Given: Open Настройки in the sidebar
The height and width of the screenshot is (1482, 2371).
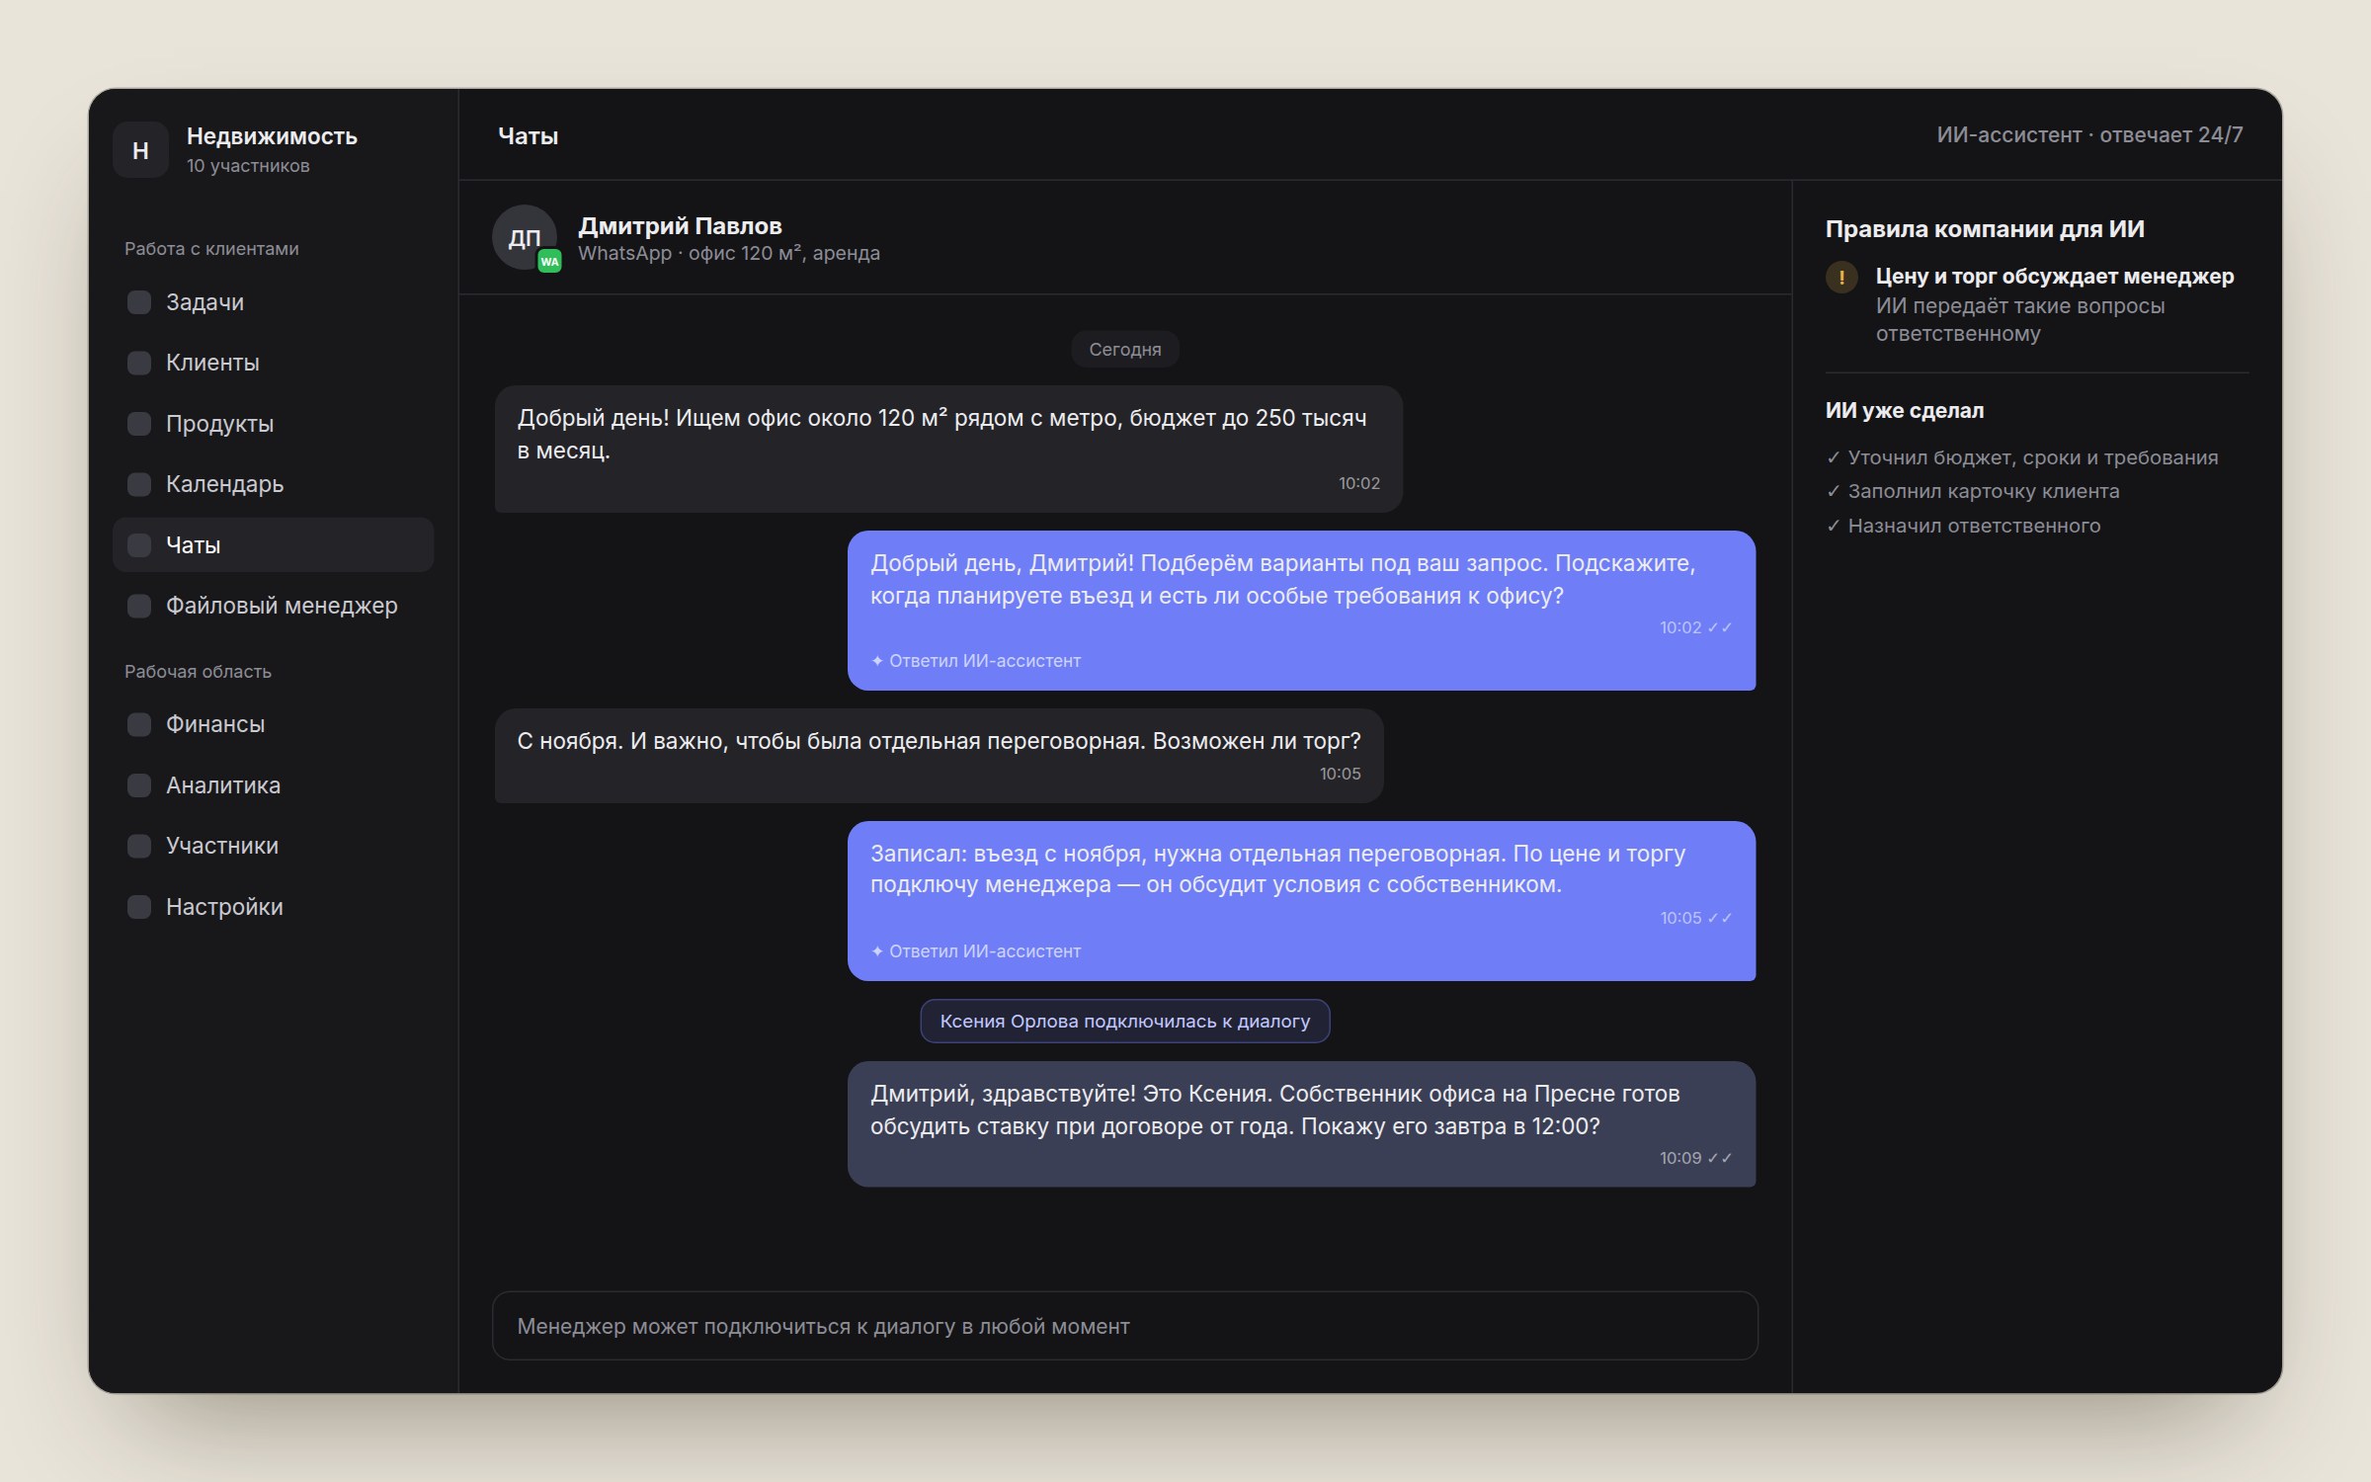Looking at the screenshot, I should (274, 907).
